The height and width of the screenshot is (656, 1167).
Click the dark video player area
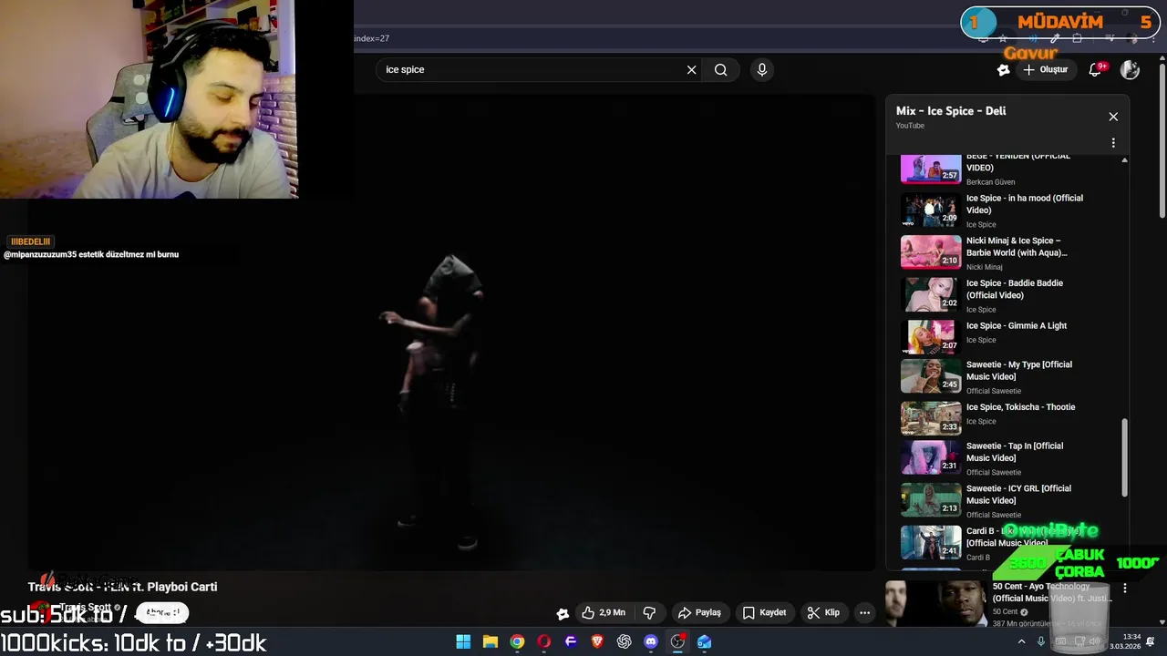[x=451, y=333]
